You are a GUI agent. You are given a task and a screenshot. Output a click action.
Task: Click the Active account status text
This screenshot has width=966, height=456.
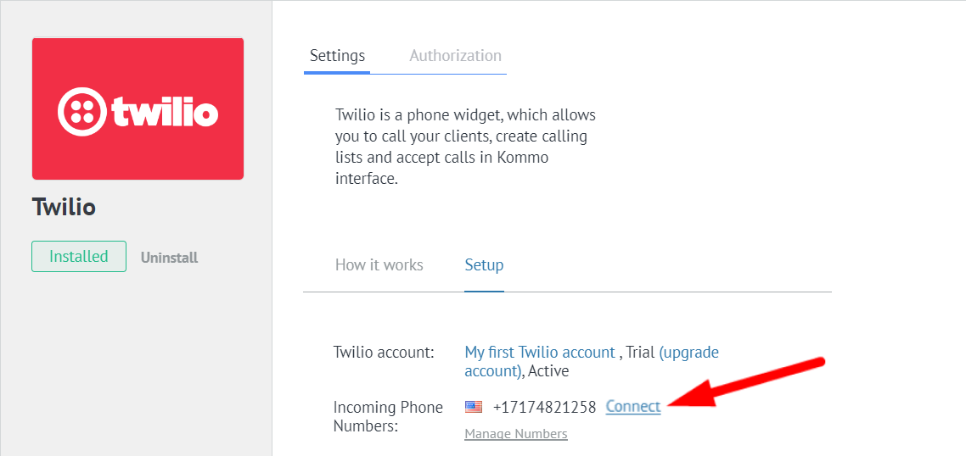(x=548, y=371)
